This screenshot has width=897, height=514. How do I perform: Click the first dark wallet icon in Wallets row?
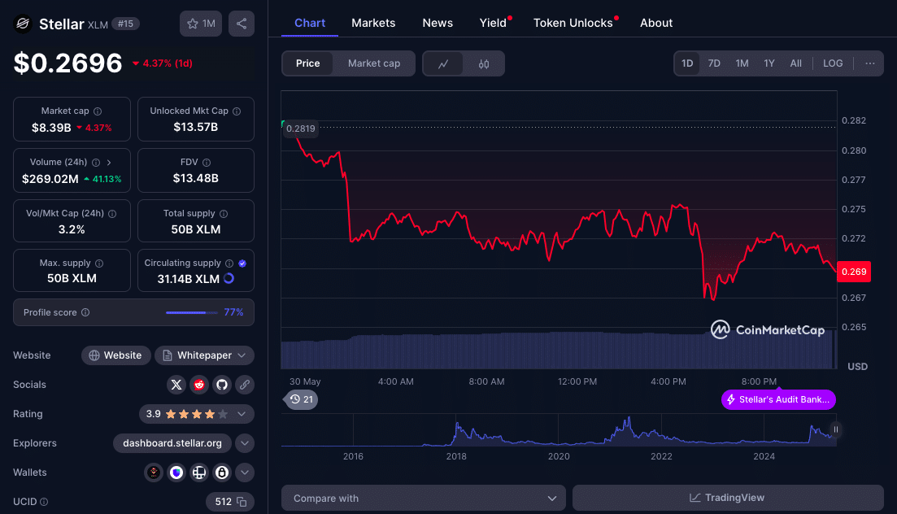pos(154,473)
